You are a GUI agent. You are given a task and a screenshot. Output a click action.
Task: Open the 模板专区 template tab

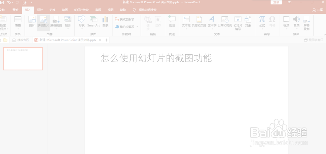(x=21, y=40)
